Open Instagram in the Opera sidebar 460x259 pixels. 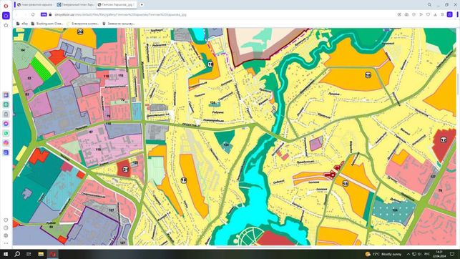[x=6, y=143]
